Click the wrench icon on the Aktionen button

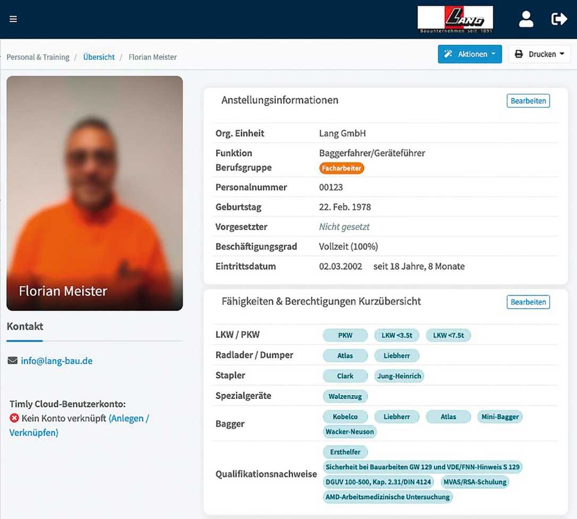pyautogui.click(x=452, y=54)
